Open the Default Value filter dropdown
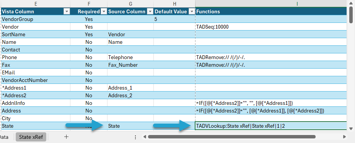Image resolution: width=355 pixels, height=143 pixels. [x=192, y=12]
